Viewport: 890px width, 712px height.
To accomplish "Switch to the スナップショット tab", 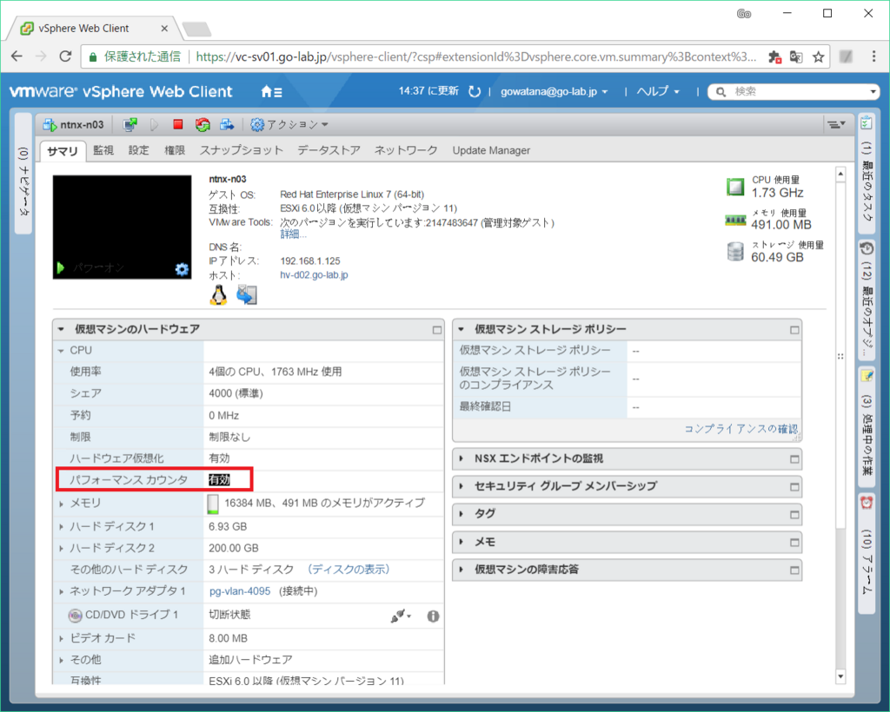I will [242, 151].
